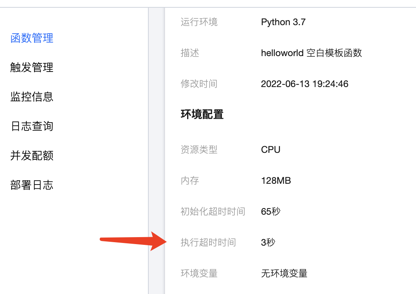The height and width of the screenshot is (294, 416).
Task: Click the 65秒 initialization timeout value
Action: (271, 212)
